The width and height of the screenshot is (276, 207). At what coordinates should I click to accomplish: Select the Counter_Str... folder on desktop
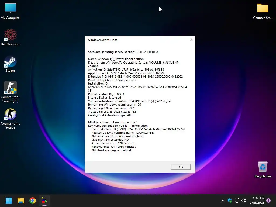point(263,11)
